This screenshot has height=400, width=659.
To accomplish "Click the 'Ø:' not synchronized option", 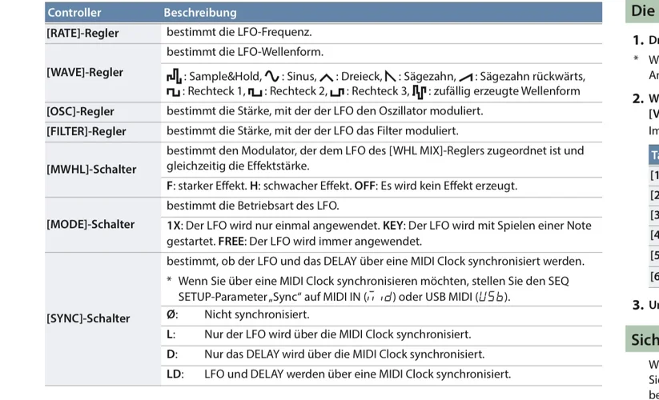I will click(171, 314).
